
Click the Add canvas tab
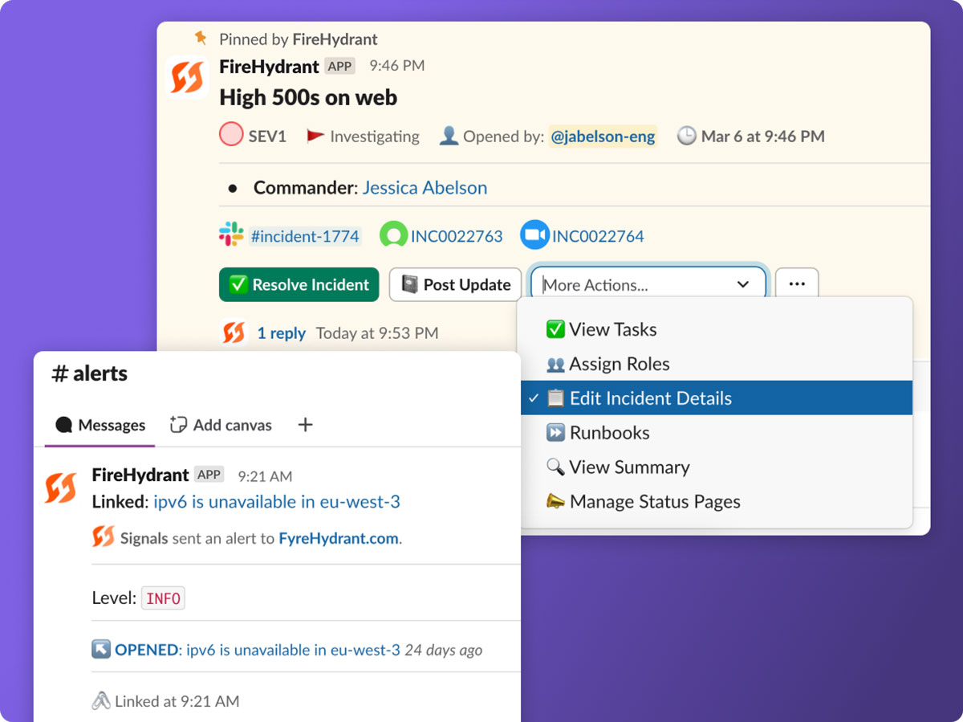pyautogui.click(x=221, y=425)
